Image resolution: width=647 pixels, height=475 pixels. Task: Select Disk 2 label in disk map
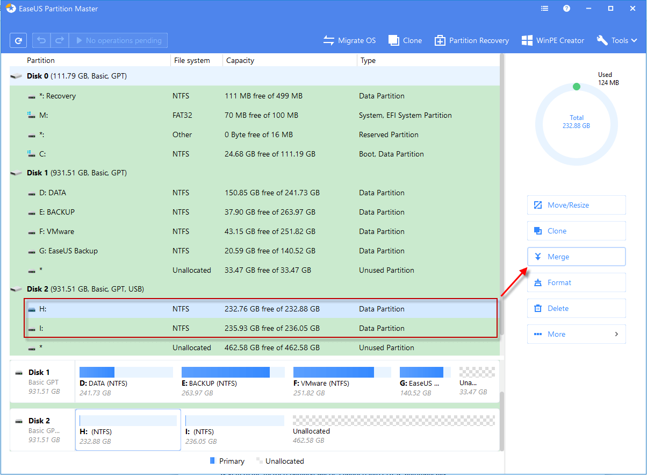(42, 429)
